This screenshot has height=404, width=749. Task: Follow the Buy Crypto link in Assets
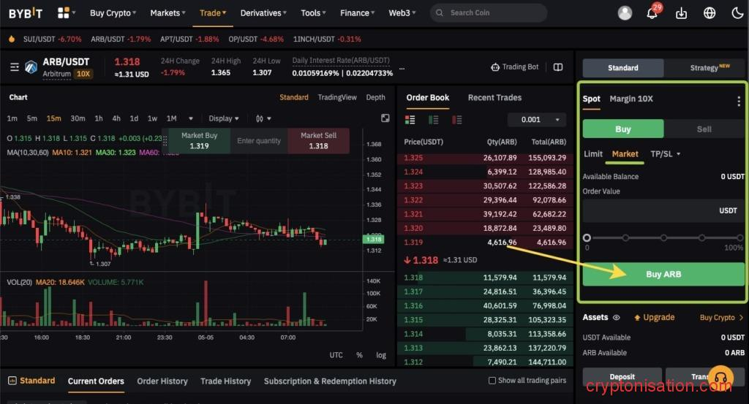pyautogui.click(x=721, y=318)
